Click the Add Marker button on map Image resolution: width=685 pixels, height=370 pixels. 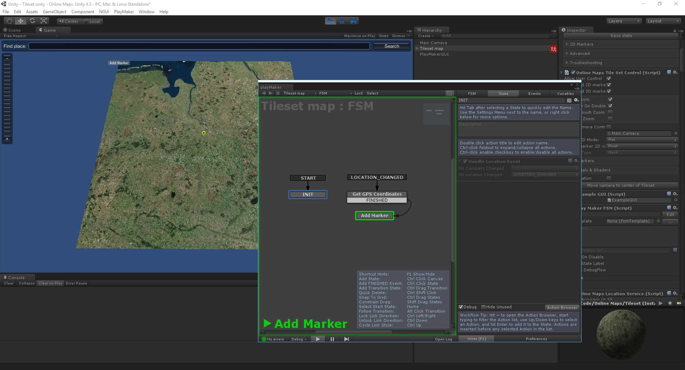[x=119, y=63]
